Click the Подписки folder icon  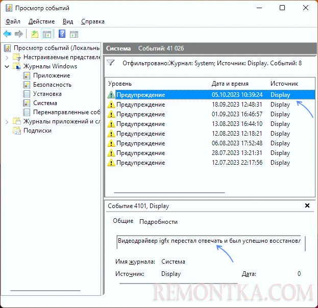17,131
